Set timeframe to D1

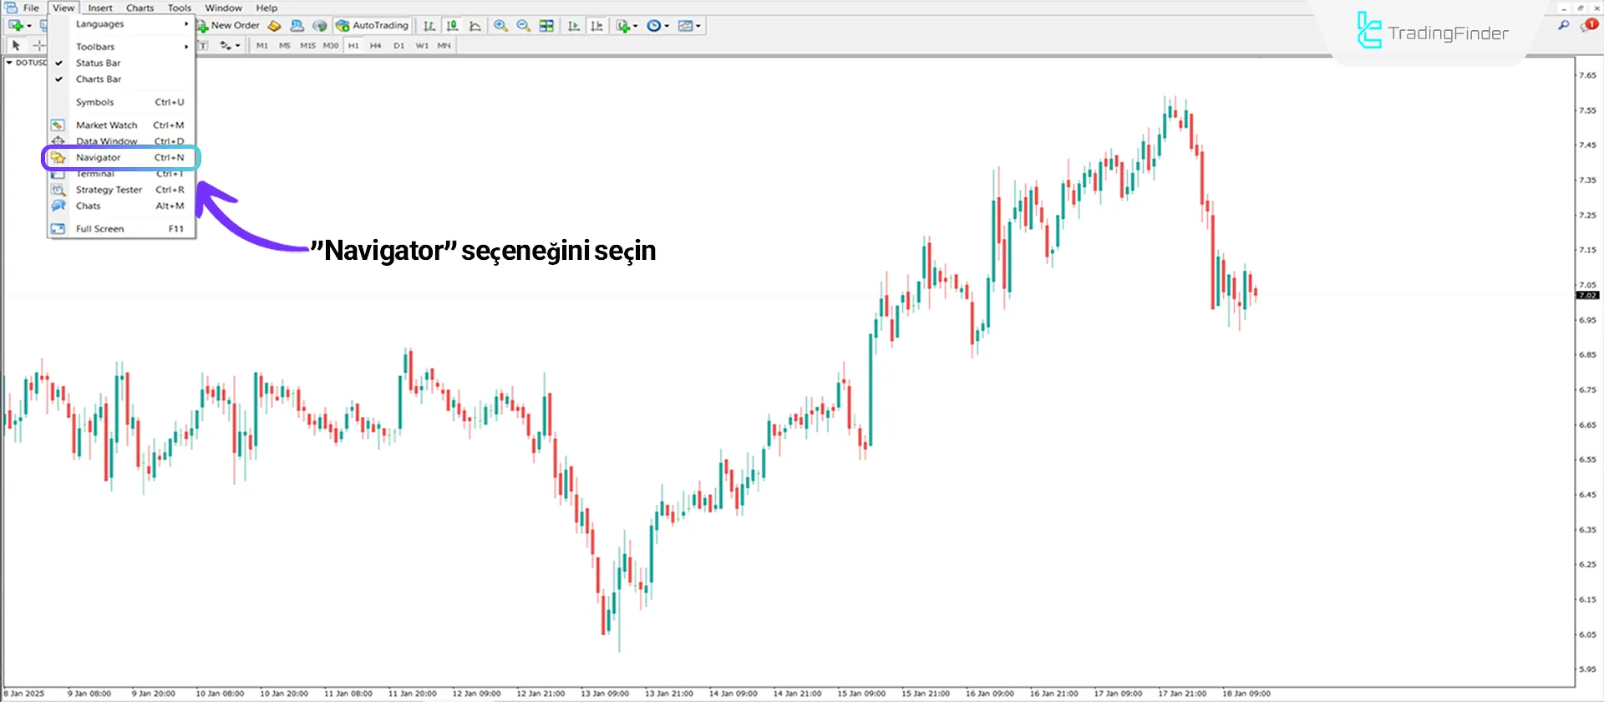[398, 45]
